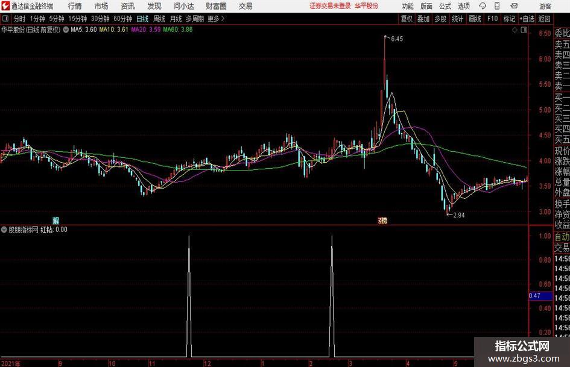Click the 叠加 overlay button
The height and width of the screenshot is (367, 570).
point(423,19)
